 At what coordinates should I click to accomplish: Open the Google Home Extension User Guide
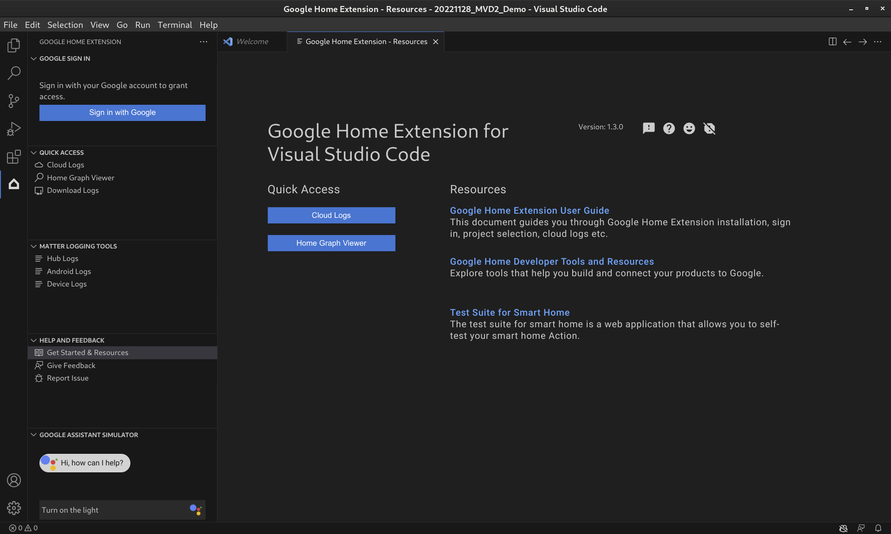coord(529,210)
